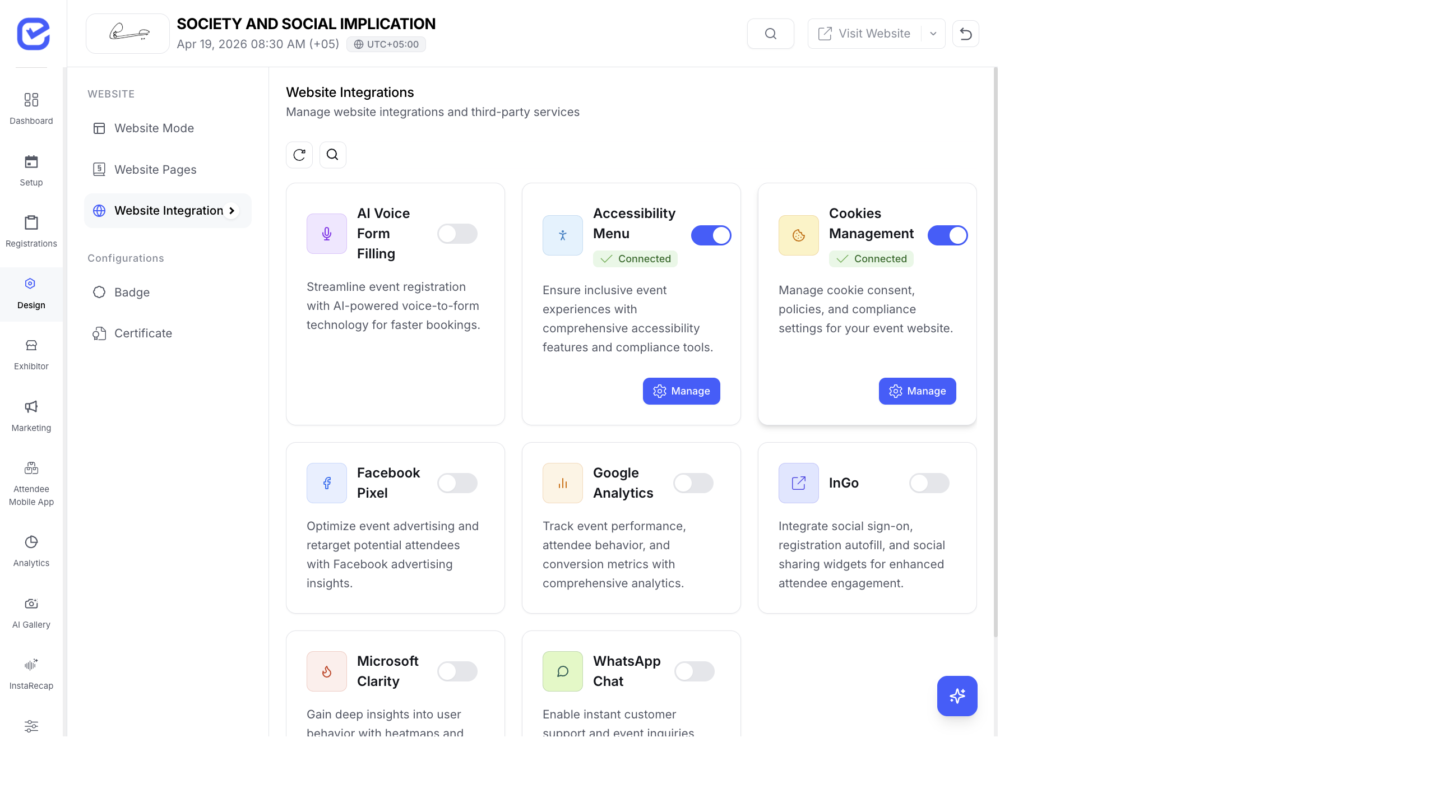Open the Website Pages menu item

pyautogui.click(x=155, y=169)
